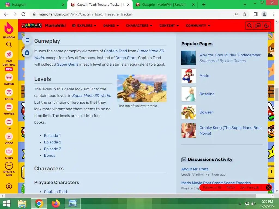The height and width of the screenshot is (209, 279).
Task: Close the Clawgrip tab
Action: [193, 5]
